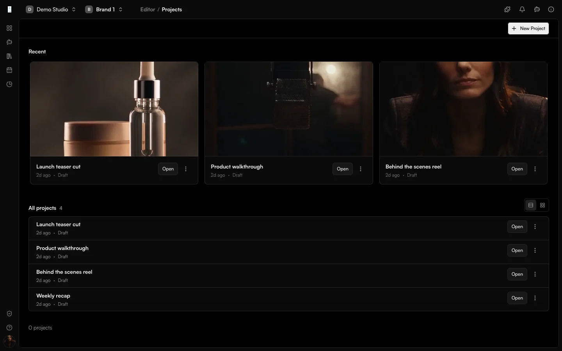Image resolution: width=562 pixels, height=351 pixels.
Task: Open more options for Behind the scenes card
Action: pyautogui.click(x=535, y=169)
